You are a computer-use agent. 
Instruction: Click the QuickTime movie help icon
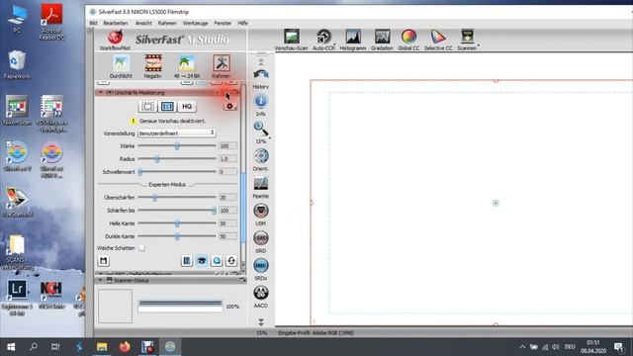[x=217, y=261]
